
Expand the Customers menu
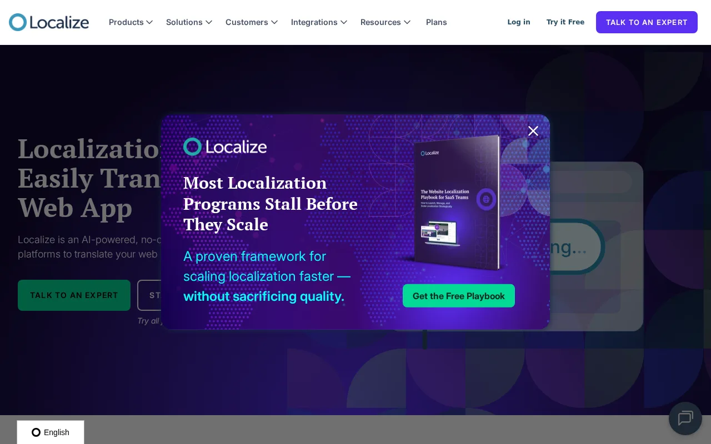click(x=252, y=22)
